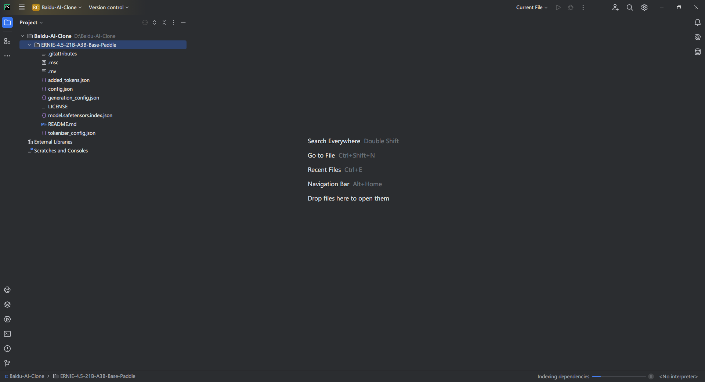The height and width of the screenshot is (382, 705).
Task: Open the Notifications bell panel
Action: [698, 22]
